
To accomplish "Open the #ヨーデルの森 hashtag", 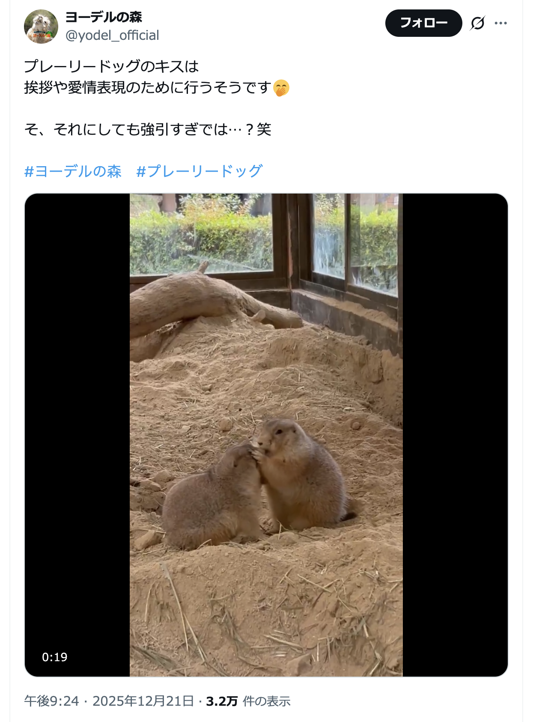I will [x=73, y=171].
